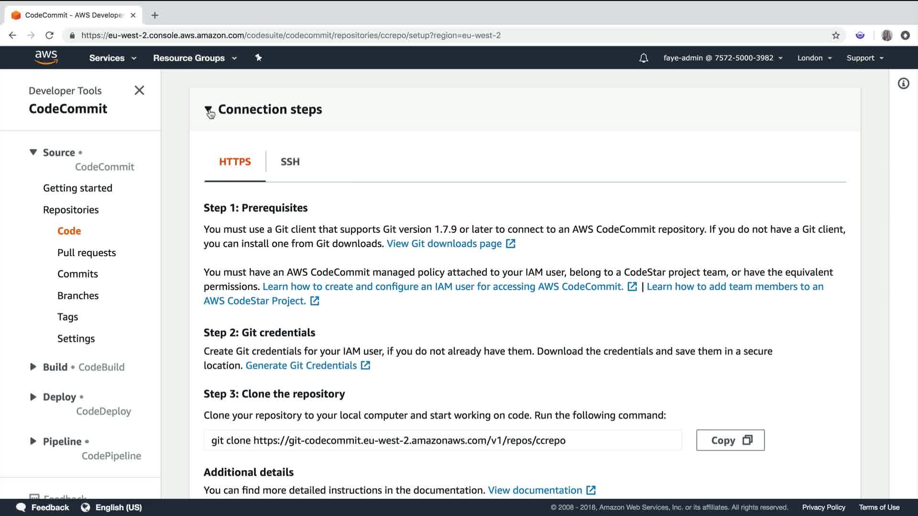
Task: Bookmark page with star icon
Action: tap(836, 35)
